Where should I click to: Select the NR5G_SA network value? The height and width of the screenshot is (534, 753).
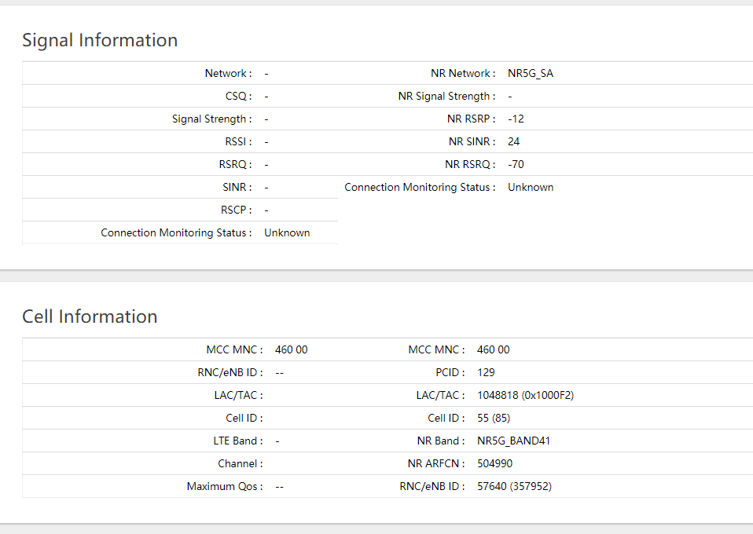click(531, 74)
